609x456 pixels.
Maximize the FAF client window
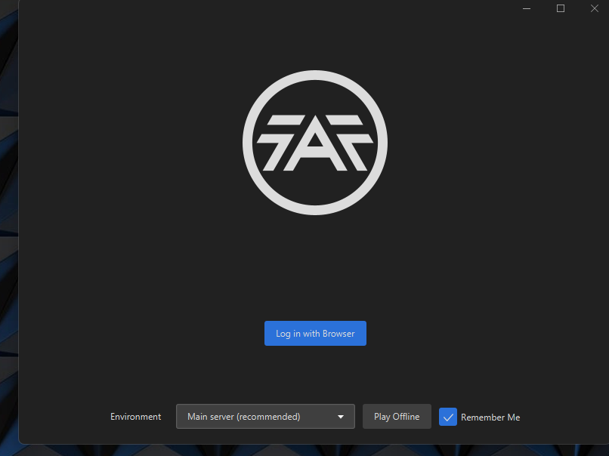point(561,8)
